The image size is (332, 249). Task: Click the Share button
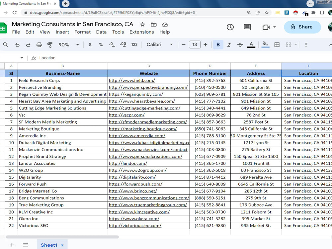(x=302, y=27)
